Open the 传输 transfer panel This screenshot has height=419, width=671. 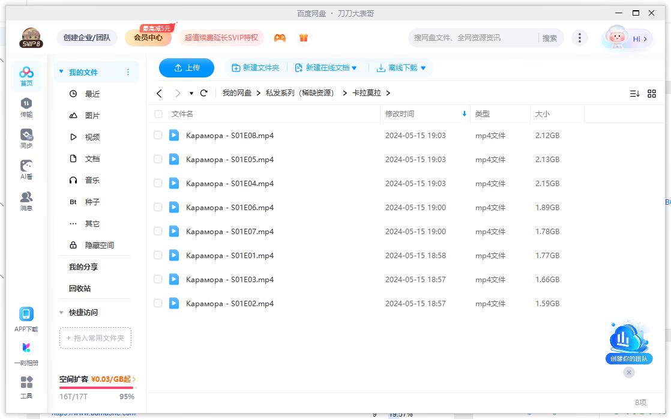click(x=26, y=105)
